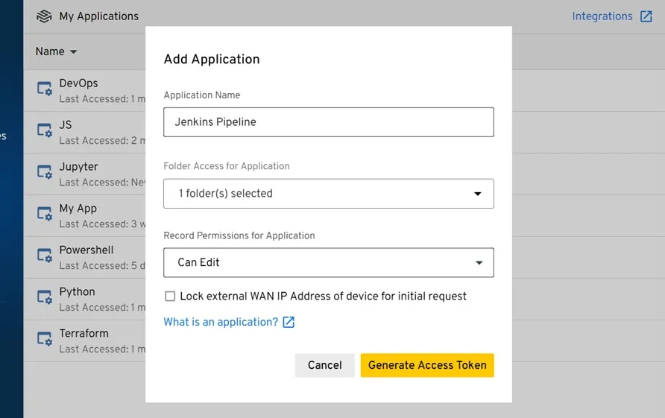
Task: Follow the Integrations link
Action: coord(602,16)
